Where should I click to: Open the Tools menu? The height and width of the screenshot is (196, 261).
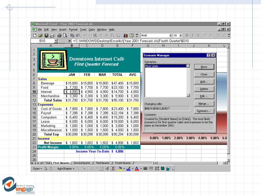[x=83, y=29]
